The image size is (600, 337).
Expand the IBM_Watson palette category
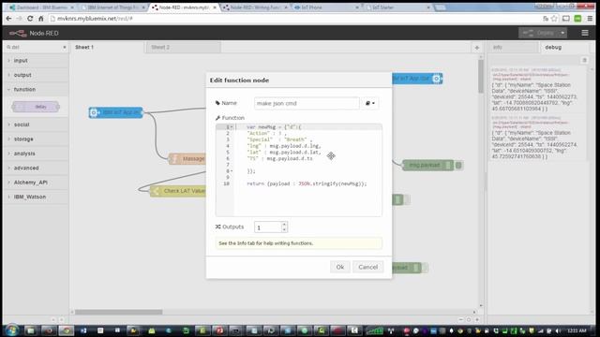coord(36,197)
